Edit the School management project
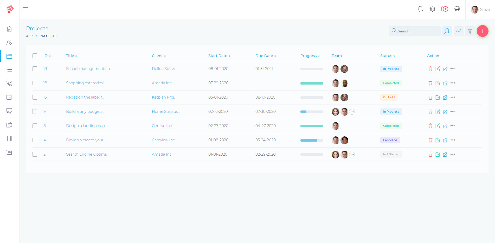 pos(438,69)
